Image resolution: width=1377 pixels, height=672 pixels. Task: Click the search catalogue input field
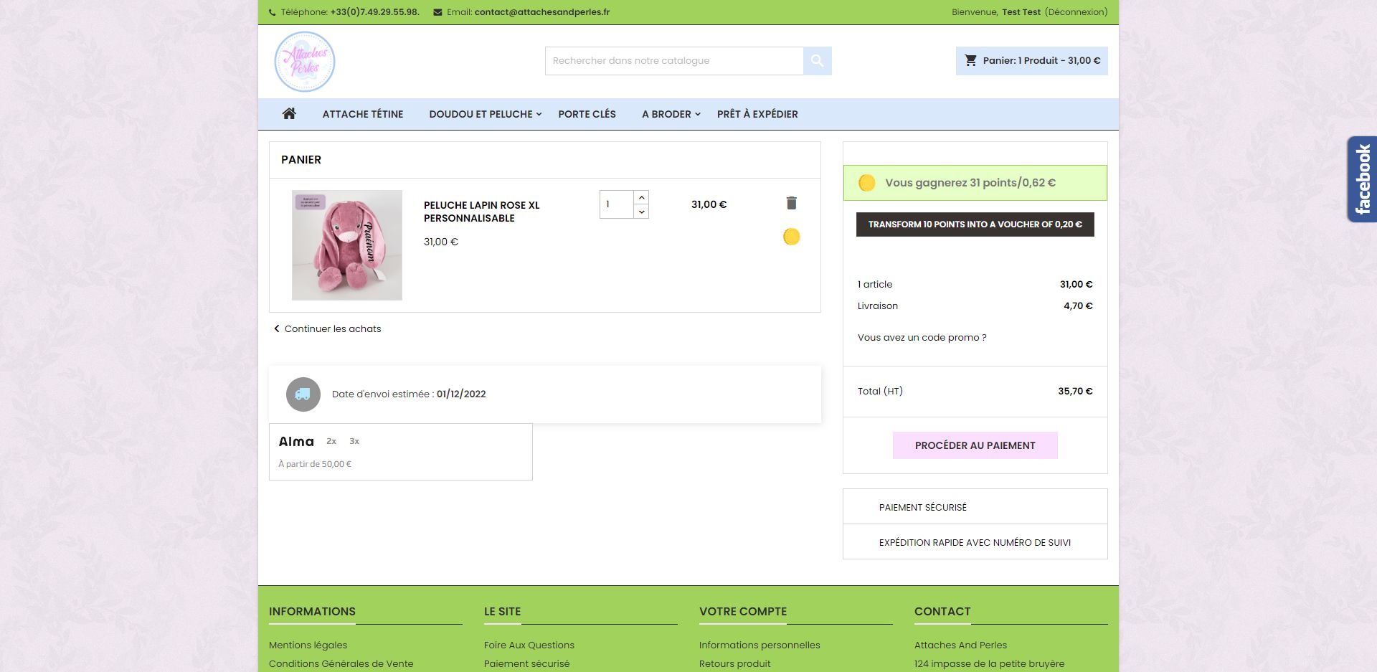(674, 61)
